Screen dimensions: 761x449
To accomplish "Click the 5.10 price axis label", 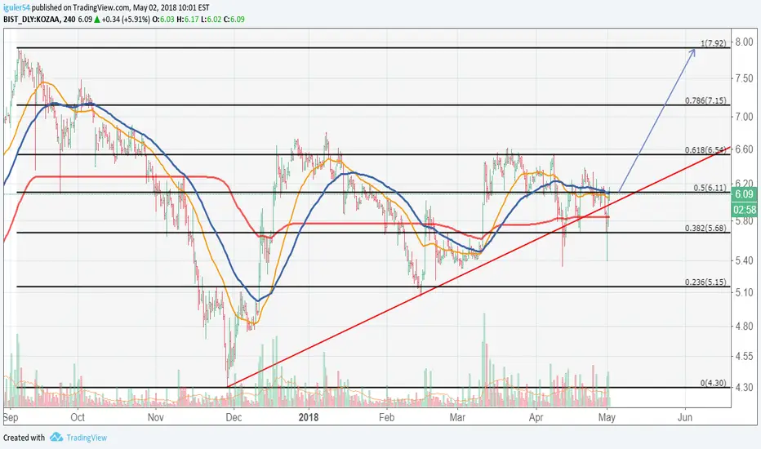I will [x=744, y=292].
